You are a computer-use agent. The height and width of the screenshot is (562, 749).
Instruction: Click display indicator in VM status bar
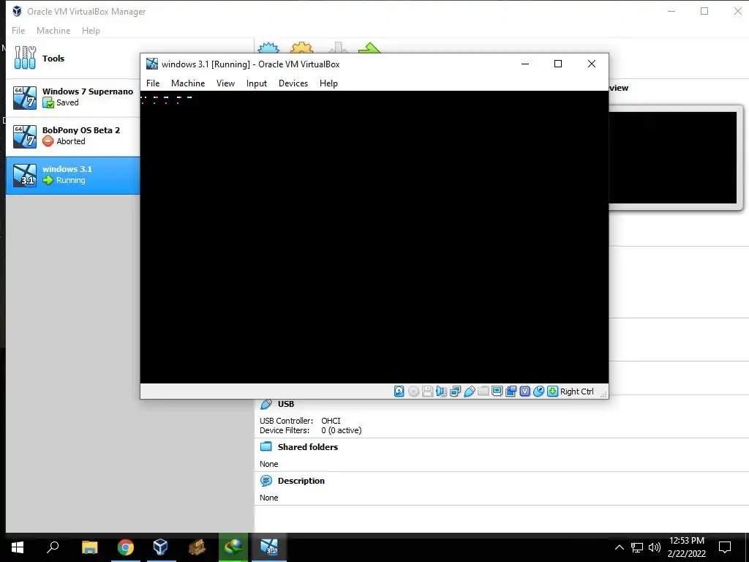pos(497,391)
